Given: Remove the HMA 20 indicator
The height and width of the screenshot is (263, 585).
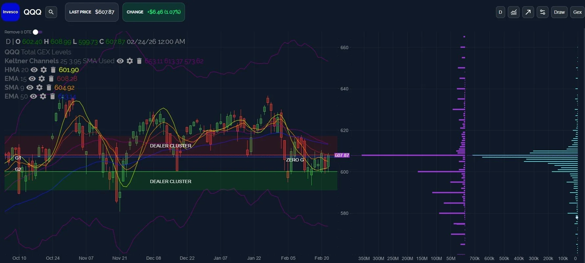Looking at the screenshot, I should [53, 70].
